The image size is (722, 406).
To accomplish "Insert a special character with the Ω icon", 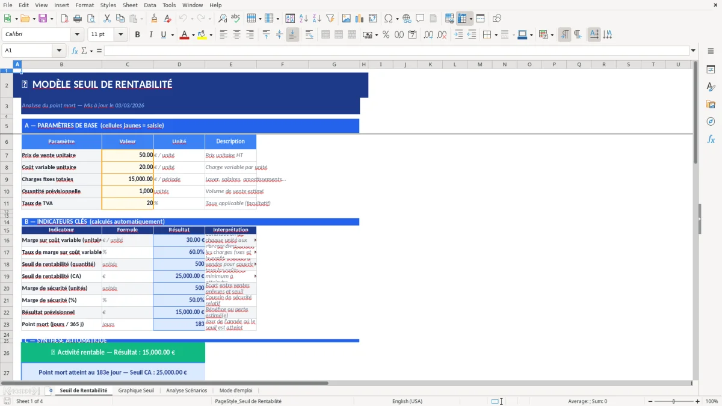I will (388, 18).
